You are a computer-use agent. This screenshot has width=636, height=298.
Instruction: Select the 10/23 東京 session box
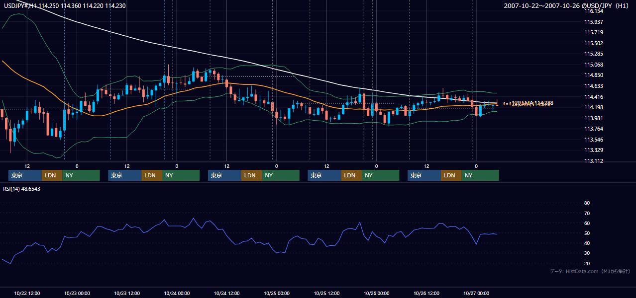(x=125, y=175)
